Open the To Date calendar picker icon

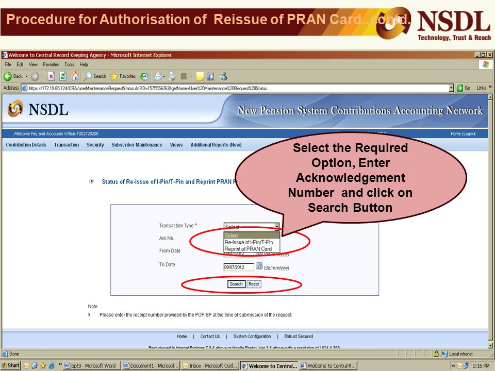coord(259,266)
